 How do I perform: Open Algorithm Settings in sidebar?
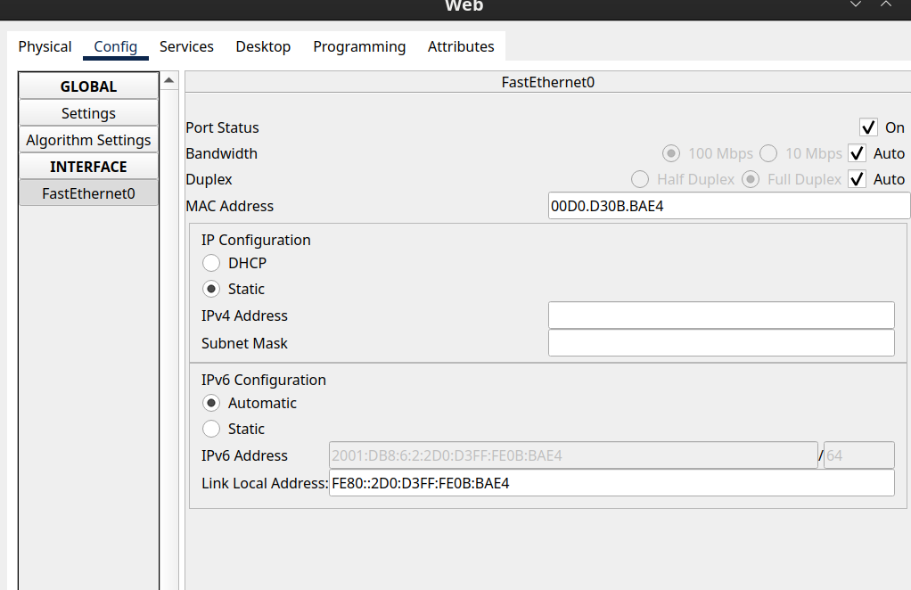click(x=88, y=140)
